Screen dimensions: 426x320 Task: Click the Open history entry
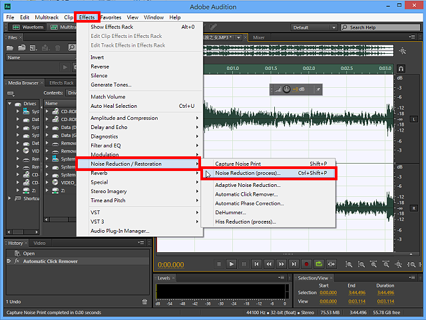coord(78,253)
